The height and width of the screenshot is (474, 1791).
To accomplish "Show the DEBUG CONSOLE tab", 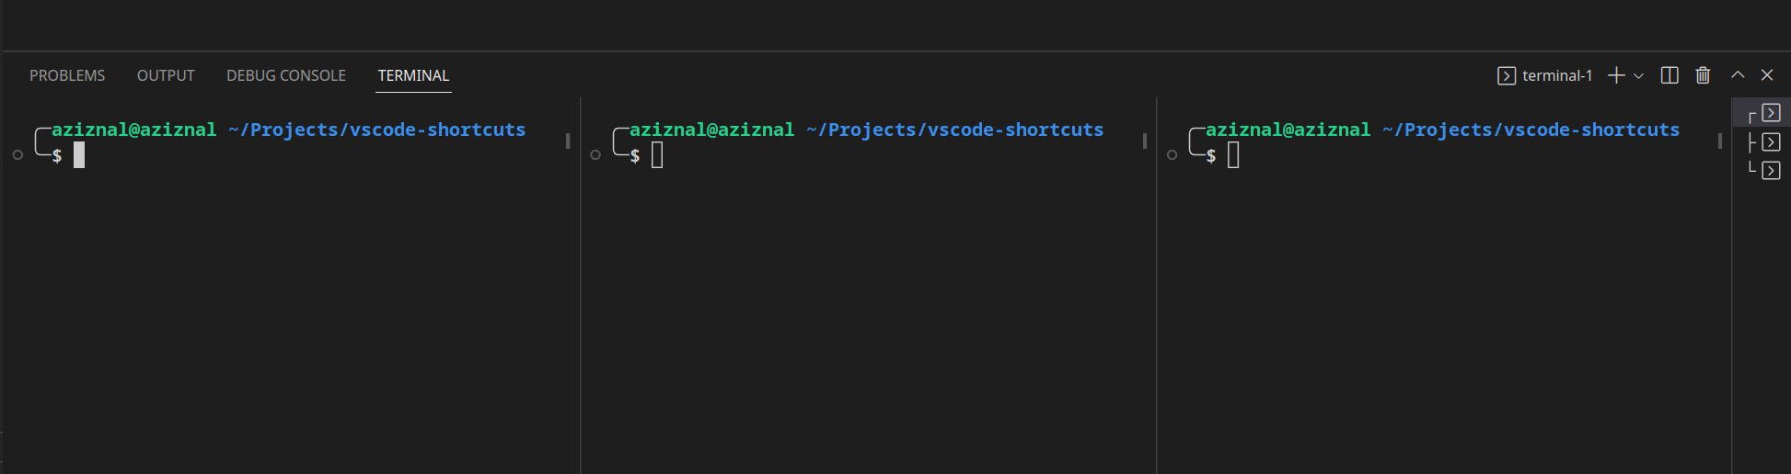I will click(286, 75).
